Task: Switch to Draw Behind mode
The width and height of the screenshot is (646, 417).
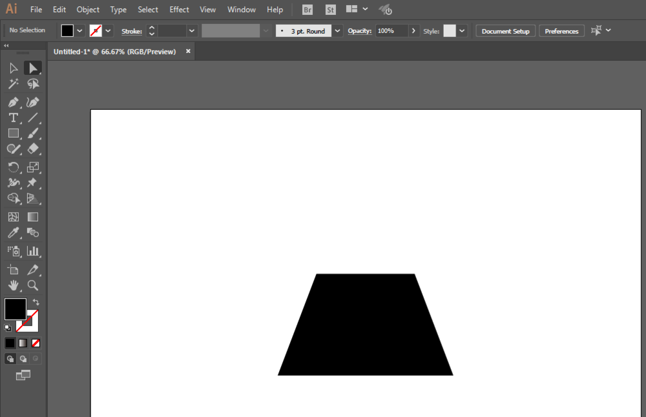Action: pos(23,358)
